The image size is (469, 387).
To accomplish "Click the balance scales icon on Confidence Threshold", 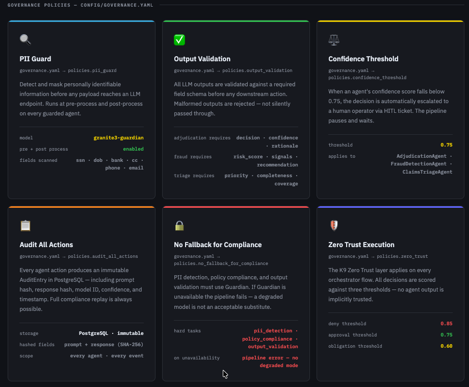I will coord(334,39).
